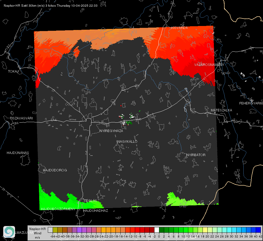This screenshot has width=263, height=241.
Task: Click the radar title with timestamp 22:33
Action: pos(51,6)
